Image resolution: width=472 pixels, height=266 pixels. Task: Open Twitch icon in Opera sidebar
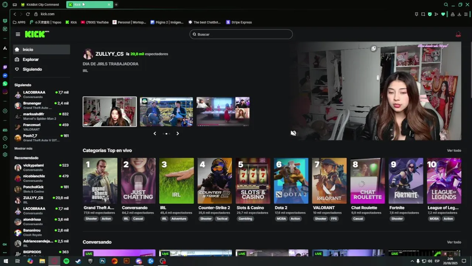point(5,67)
